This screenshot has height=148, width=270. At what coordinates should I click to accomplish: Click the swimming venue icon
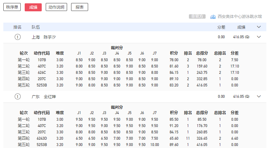(213, 17)
